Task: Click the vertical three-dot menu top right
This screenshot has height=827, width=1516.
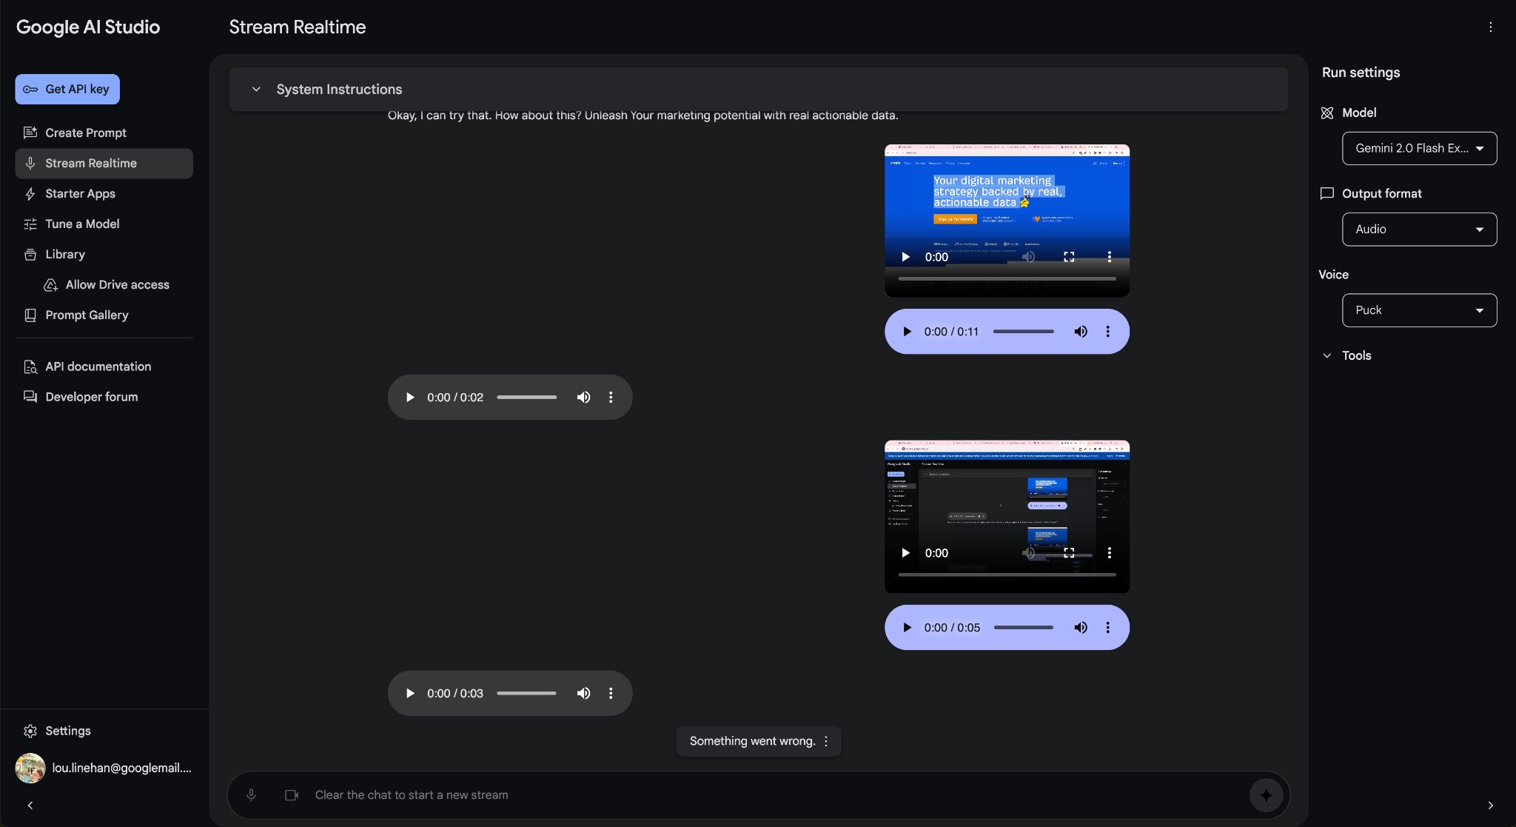Action: [x=1491, y=25]
